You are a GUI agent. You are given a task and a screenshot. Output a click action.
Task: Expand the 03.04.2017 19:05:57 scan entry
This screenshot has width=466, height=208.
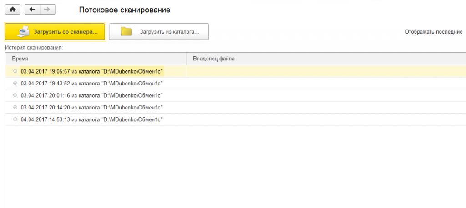[x=15, y=71]
